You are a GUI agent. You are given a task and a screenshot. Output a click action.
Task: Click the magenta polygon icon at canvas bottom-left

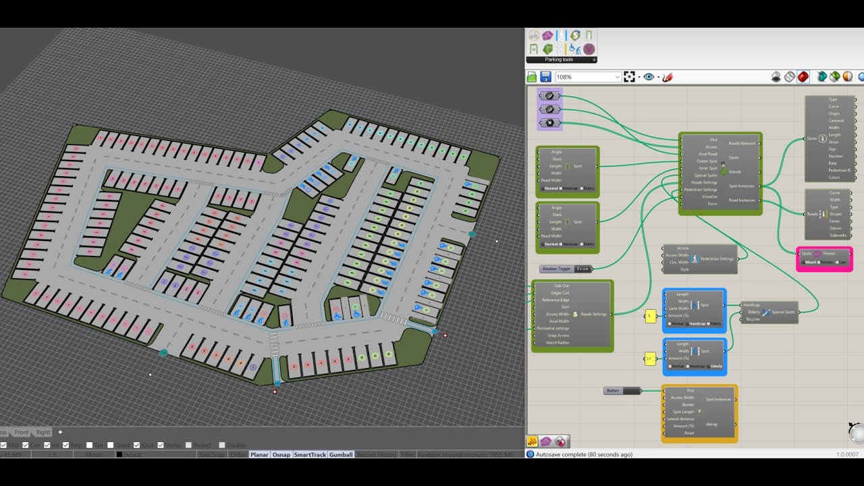pyautogui.click(x=546, y=441)
